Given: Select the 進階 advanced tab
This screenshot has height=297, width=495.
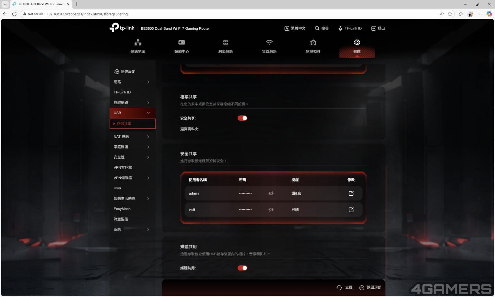Looking at the screenshot, I should (357, 46).
